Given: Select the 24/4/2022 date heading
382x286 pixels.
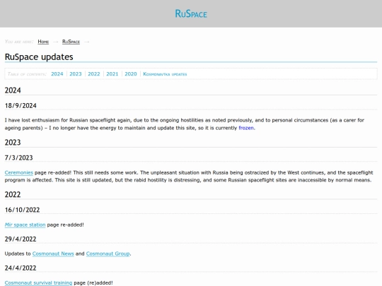Looking at the screenshot, I should (x=21, y=268).
